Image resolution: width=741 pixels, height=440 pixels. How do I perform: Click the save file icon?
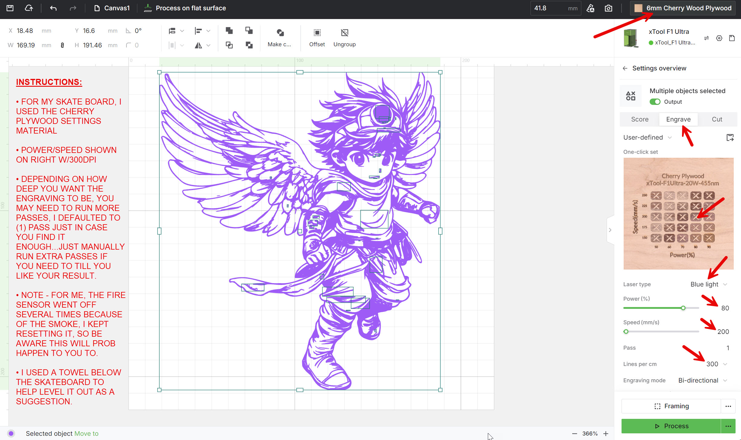coord(10,8)
